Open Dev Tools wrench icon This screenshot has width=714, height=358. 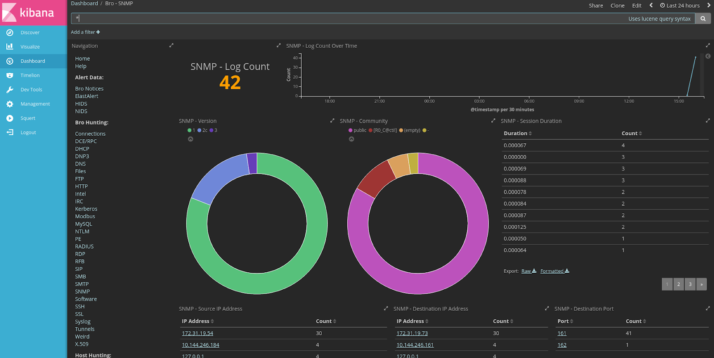10,90
